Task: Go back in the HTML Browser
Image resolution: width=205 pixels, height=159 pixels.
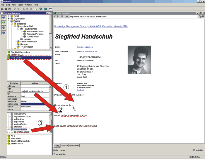Action: coord(55,16)
